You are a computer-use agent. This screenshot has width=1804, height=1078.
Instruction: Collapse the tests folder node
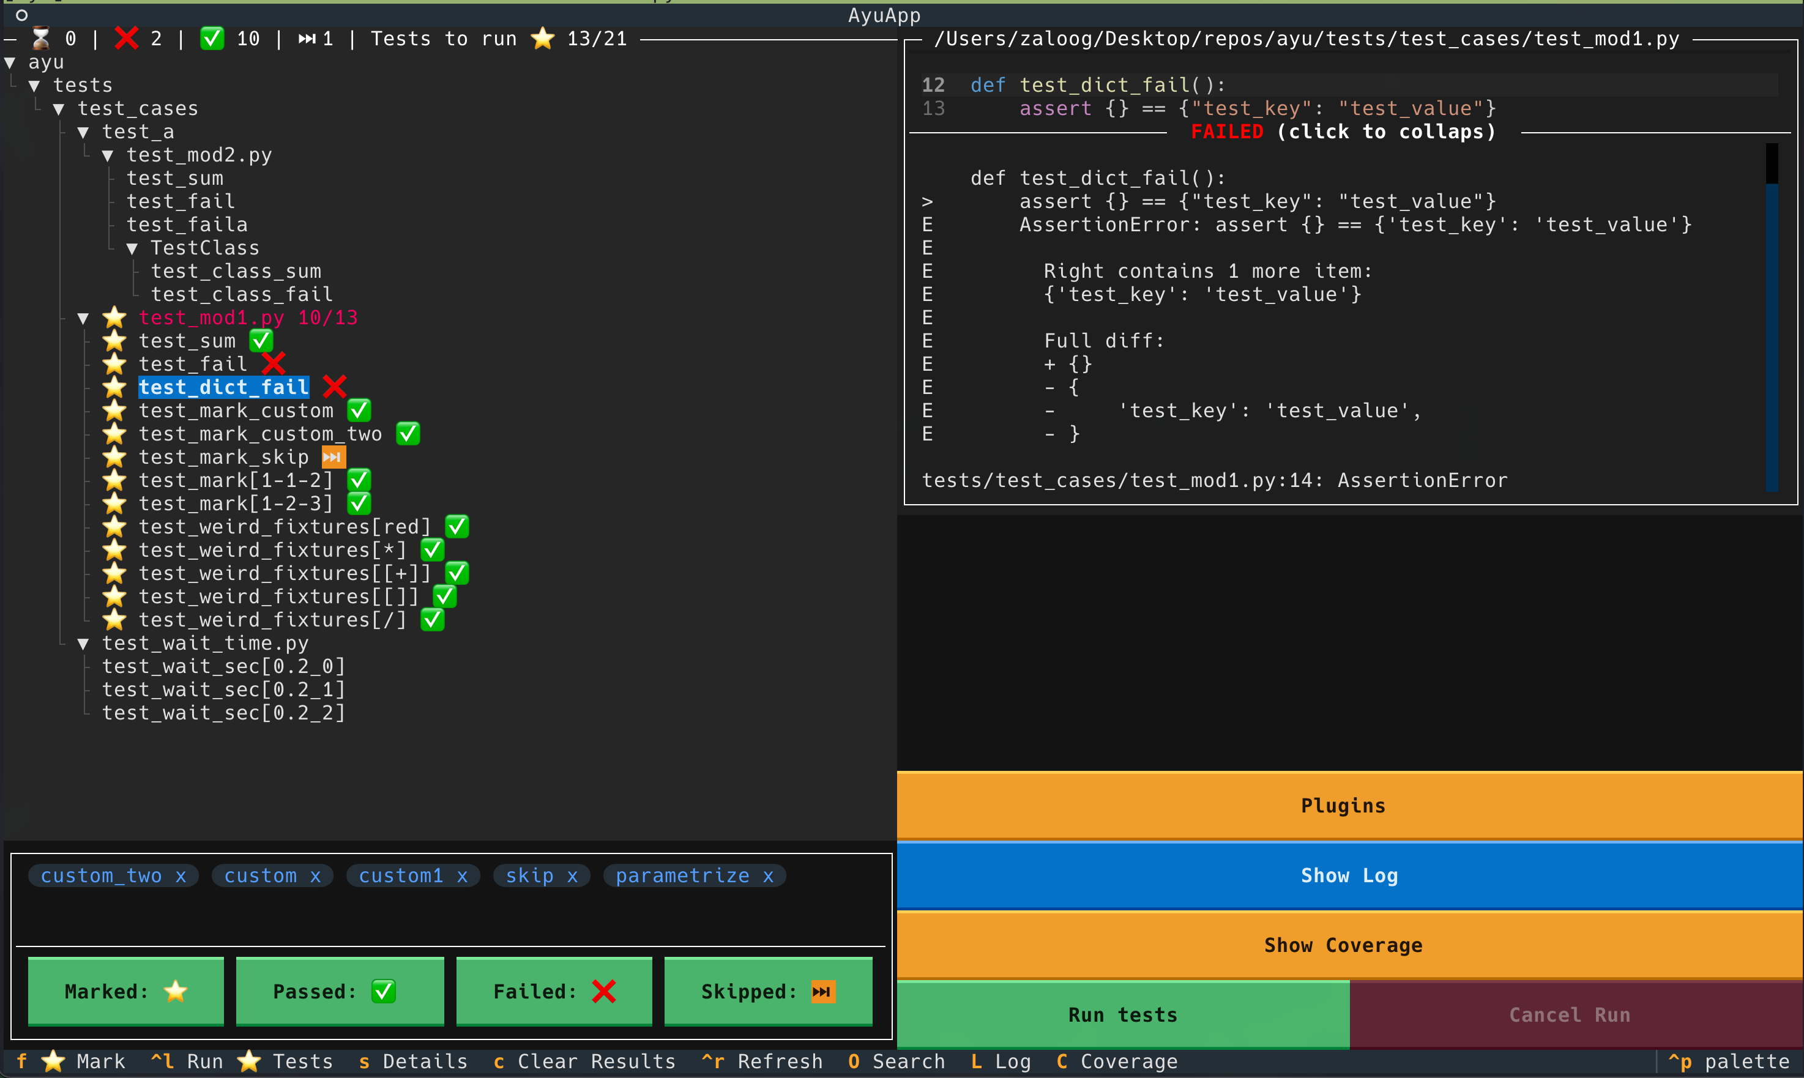34,86
